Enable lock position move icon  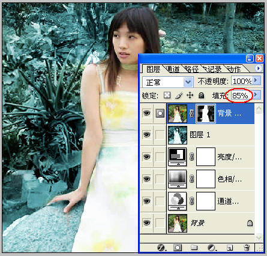point(190,95)
